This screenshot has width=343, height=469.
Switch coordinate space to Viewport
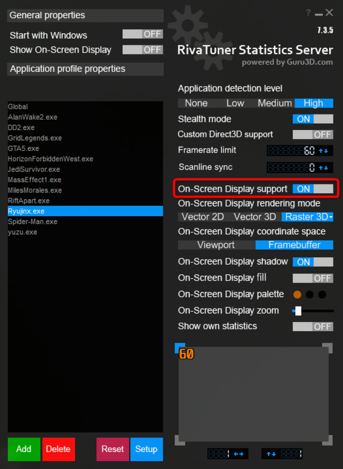coord(216,245)
